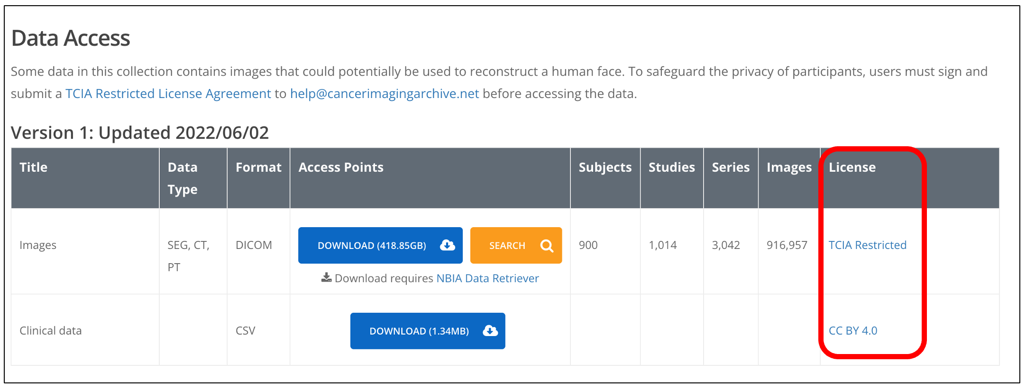Open the CC BY 4.0 license link

(852, 331)
